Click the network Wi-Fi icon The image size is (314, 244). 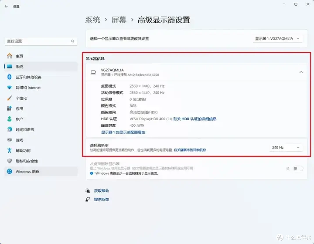pyautogui.click(x=9, y=87)
